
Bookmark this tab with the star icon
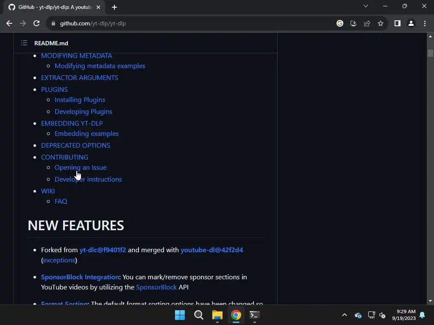[x=381, y=24]
